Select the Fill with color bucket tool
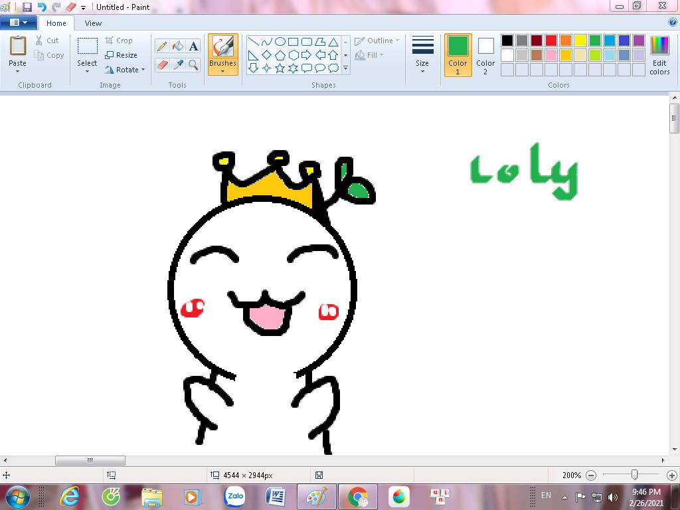The width and height of the screenshot is (680, 510). click(x=178, y=46)
